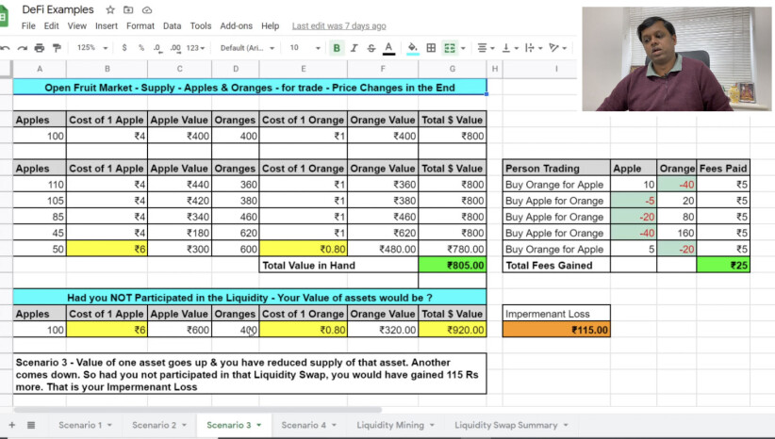775x439 pixels.
Task: Expand the merge cells options arrow
Action: pyautogui.click(x=463, y=48)
